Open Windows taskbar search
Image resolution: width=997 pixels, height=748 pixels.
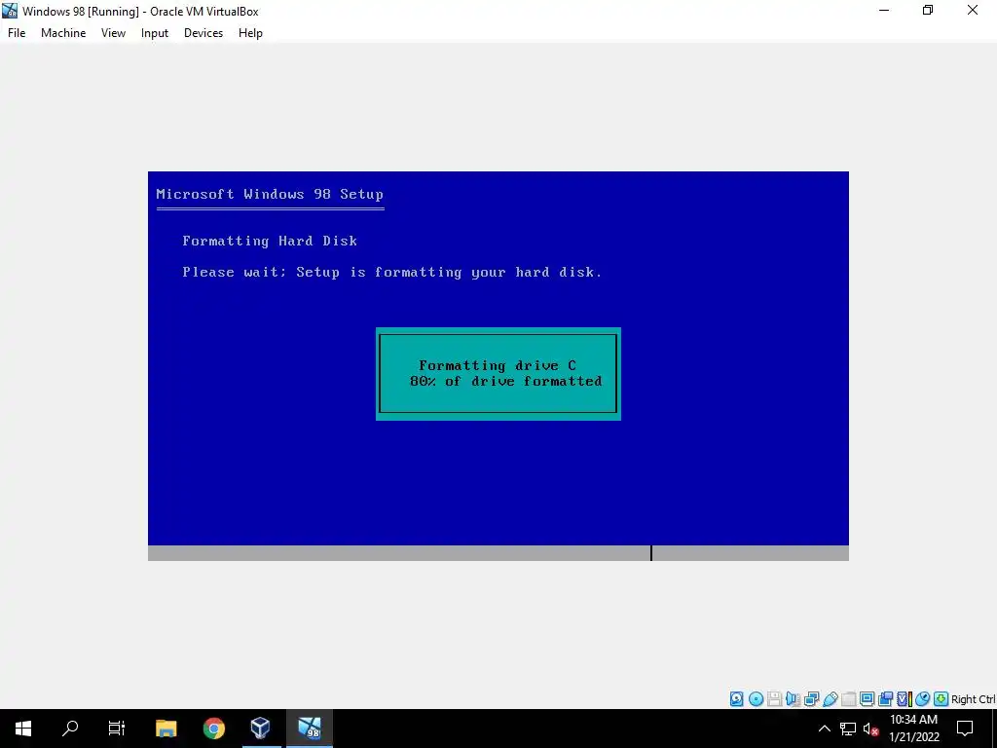click(x=70, y=729)
